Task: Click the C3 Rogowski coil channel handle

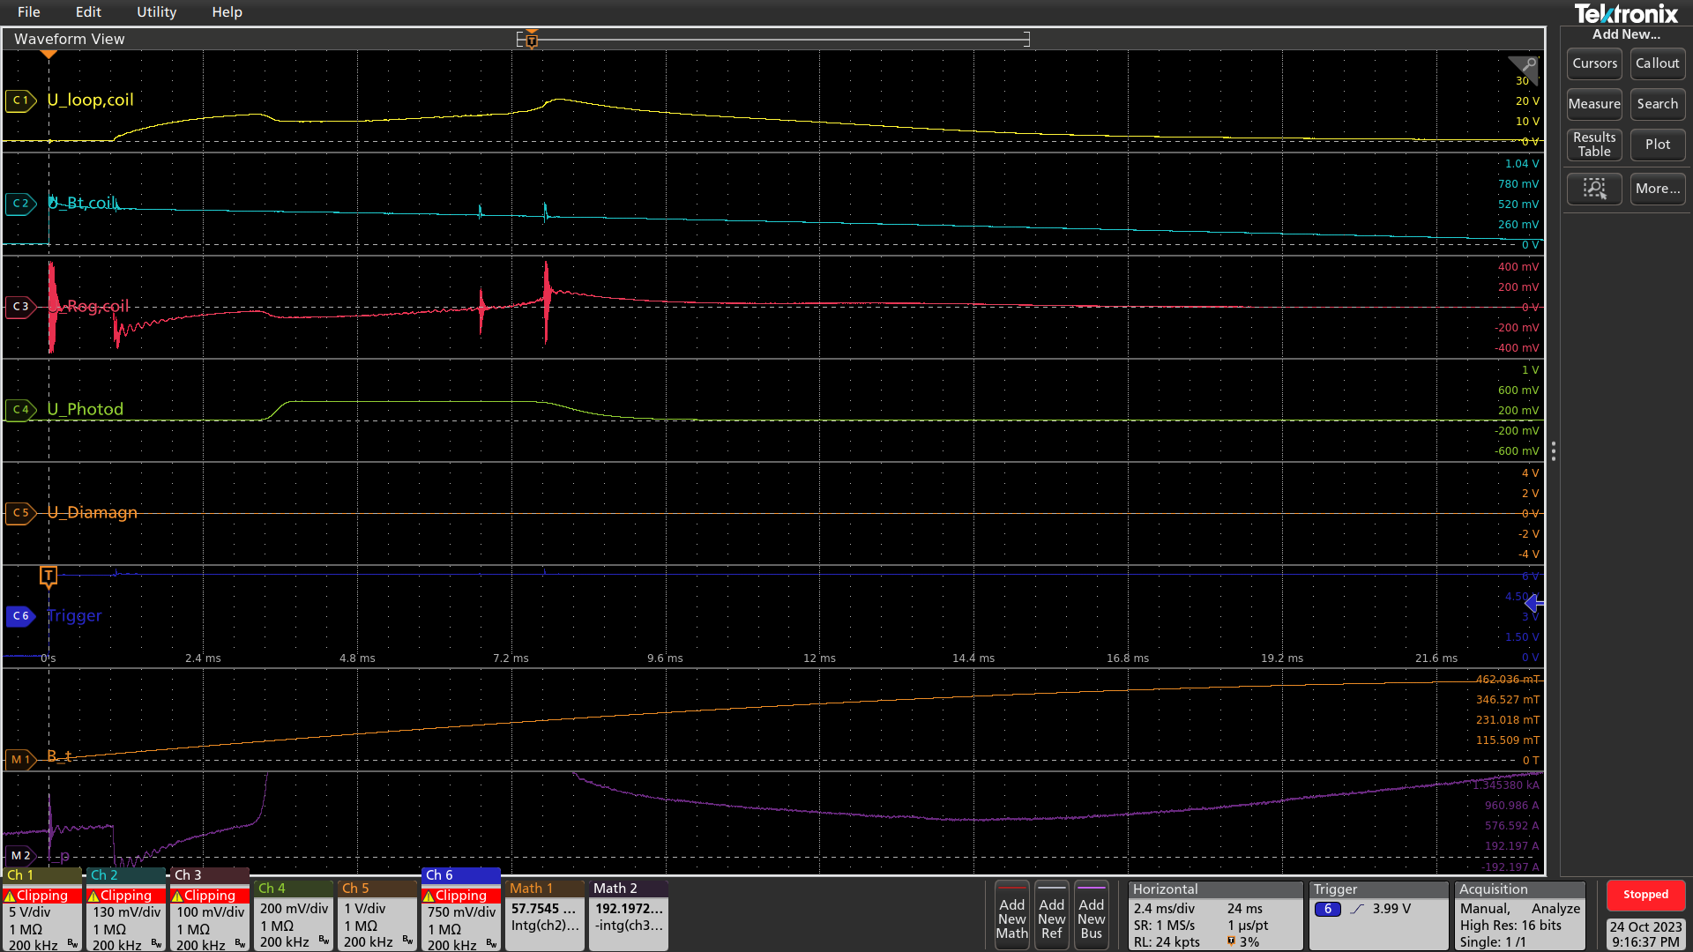Action: (x=19, y=307)
